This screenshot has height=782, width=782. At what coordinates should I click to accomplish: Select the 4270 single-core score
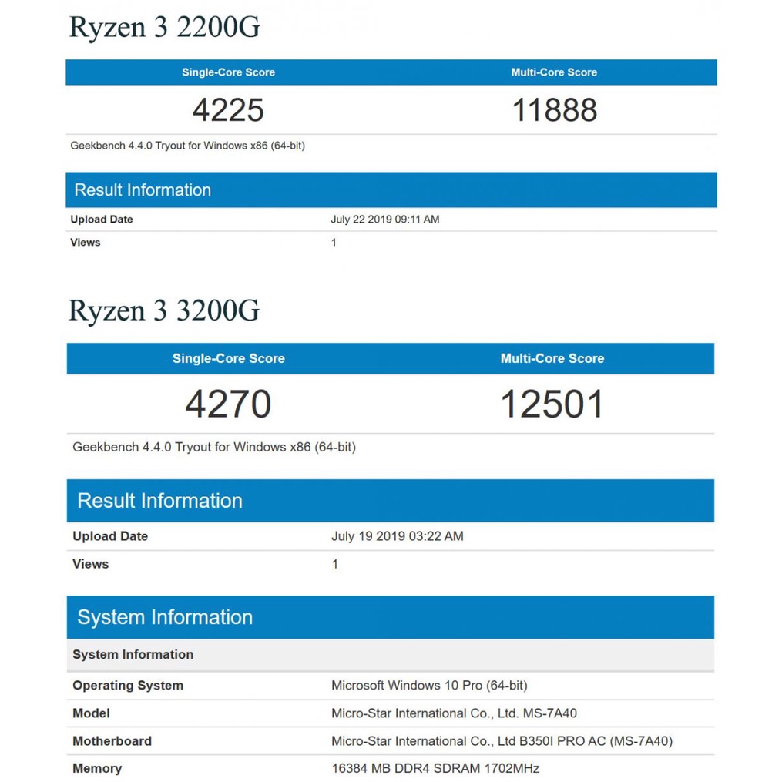[x=228, y=404]
